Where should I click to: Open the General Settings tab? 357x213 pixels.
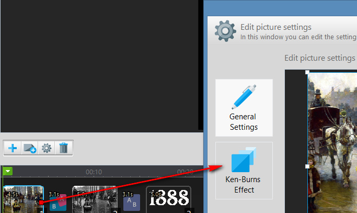click(244, 108)
